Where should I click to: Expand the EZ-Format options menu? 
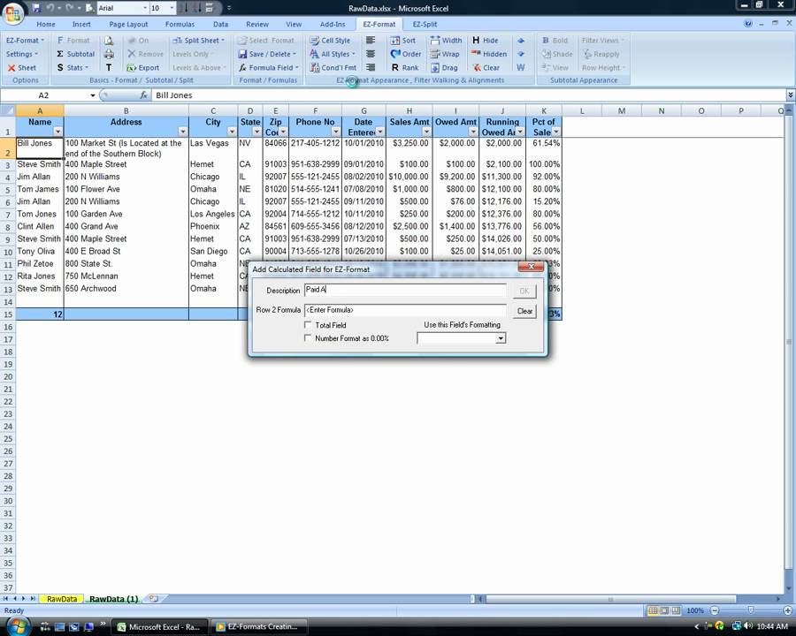(25, 41)
